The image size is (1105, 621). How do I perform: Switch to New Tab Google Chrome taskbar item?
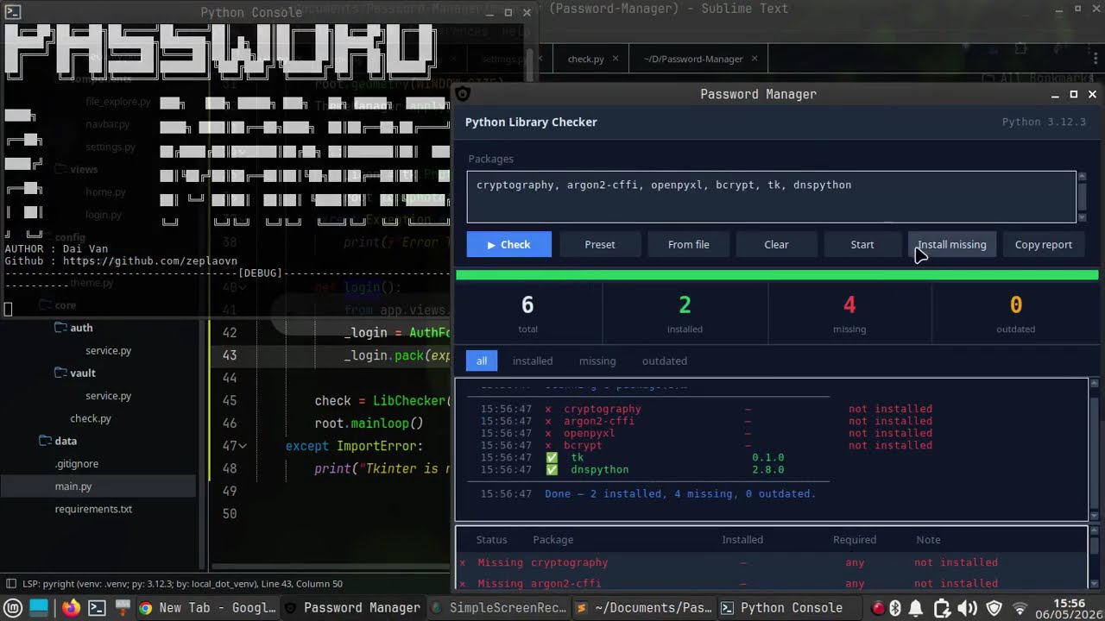[x=207, y=608]
